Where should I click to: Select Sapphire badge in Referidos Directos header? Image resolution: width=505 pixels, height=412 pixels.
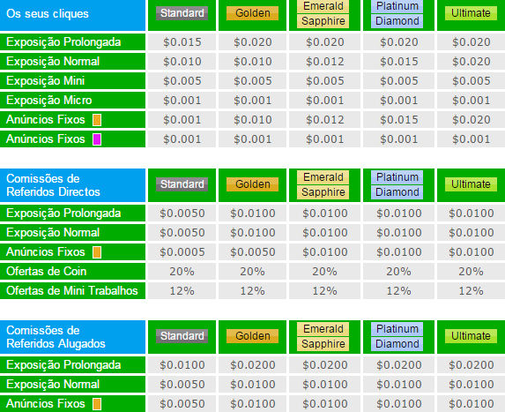(323, 192)
